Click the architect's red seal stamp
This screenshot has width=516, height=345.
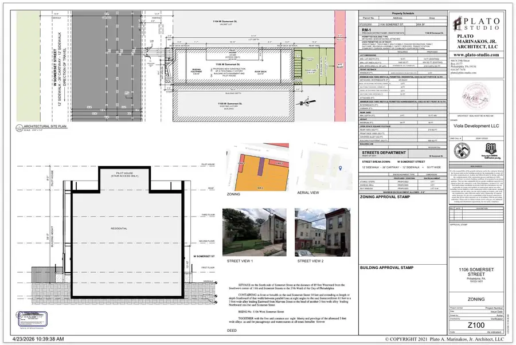pos(476,97)
